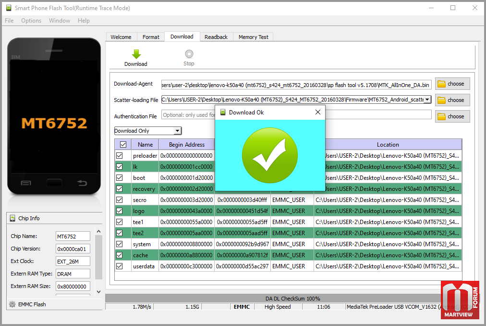Uncheck the cache partition checkbox
This screenshot has height=326, width=486.
click(119, 255)
